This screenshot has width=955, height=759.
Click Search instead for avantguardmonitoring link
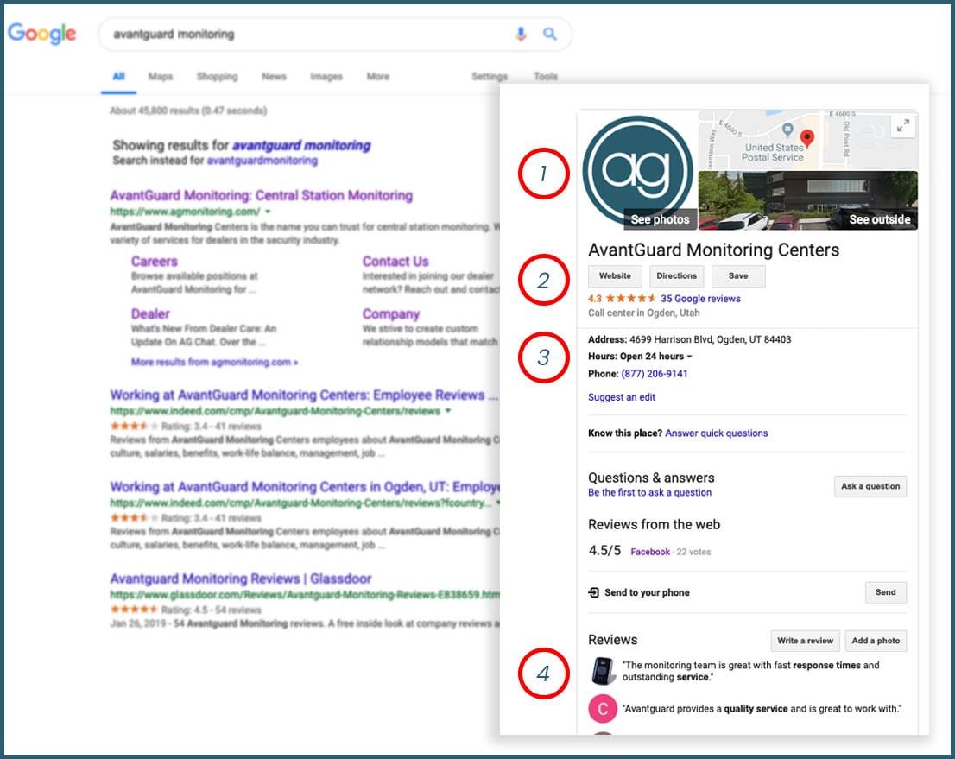pos(262,161)
